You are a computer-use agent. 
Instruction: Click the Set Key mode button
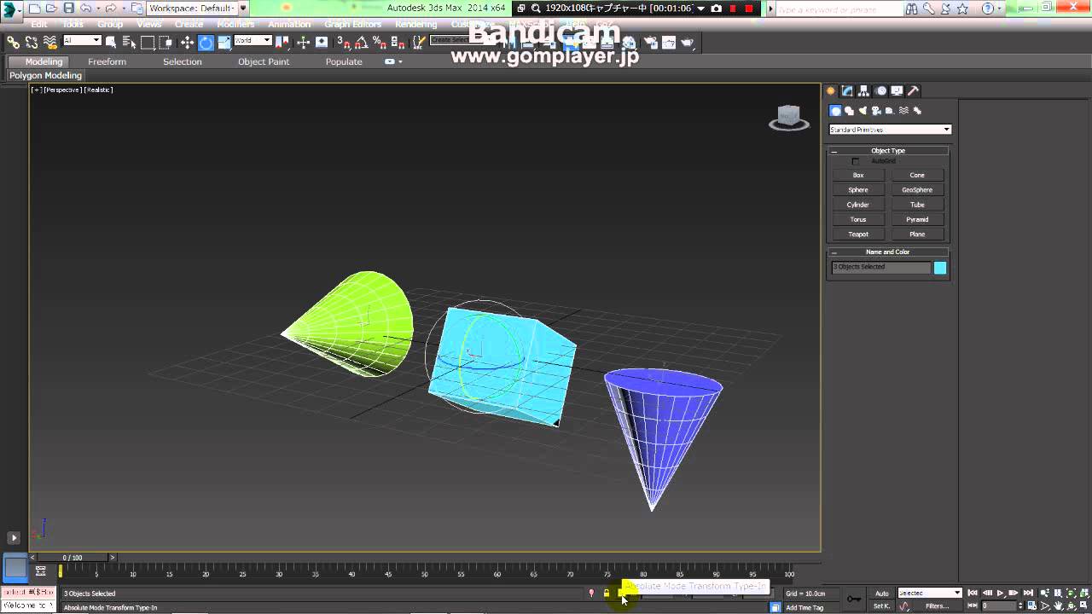click(x=881, y=606)
